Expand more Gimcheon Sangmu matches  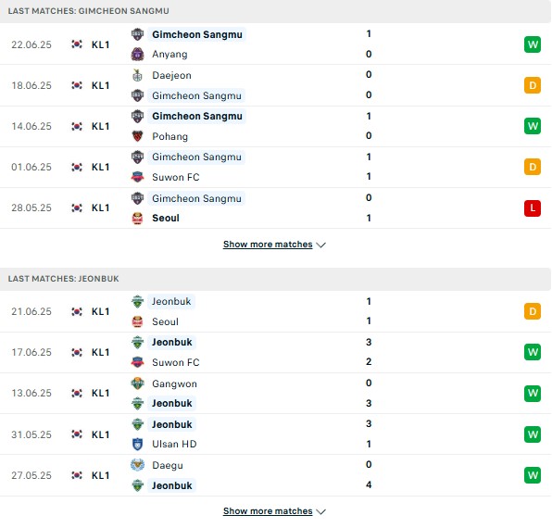pyautogui.click(x=274, y=245)
